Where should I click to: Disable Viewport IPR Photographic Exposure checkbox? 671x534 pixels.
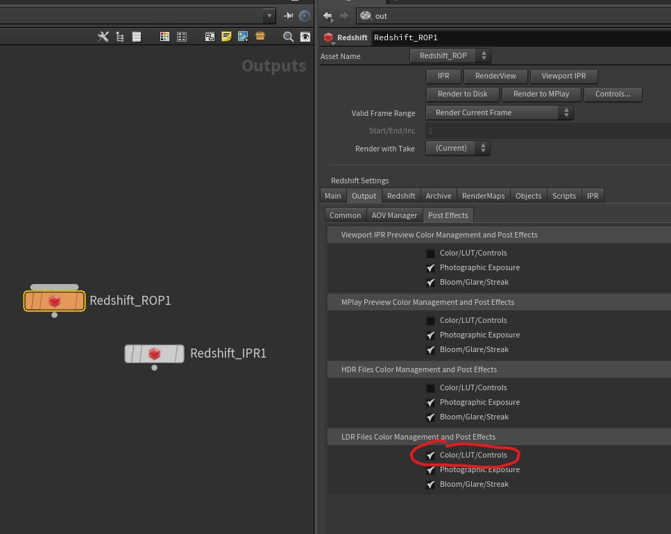[430, 268]
